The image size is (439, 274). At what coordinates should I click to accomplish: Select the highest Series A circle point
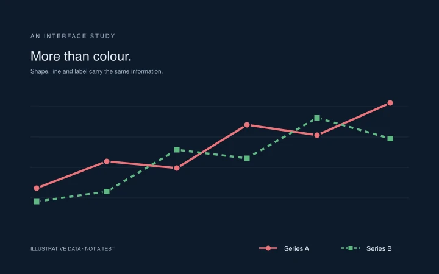(x=390, y=103)
